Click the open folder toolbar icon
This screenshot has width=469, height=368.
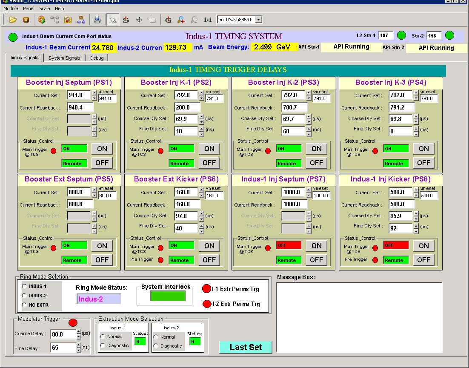pos(13,20)
